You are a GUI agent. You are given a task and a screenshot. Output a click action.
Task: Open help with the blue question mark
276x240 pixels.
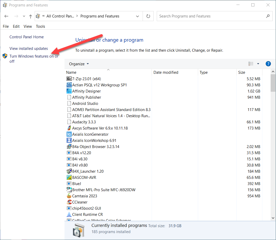pos(268,64)
